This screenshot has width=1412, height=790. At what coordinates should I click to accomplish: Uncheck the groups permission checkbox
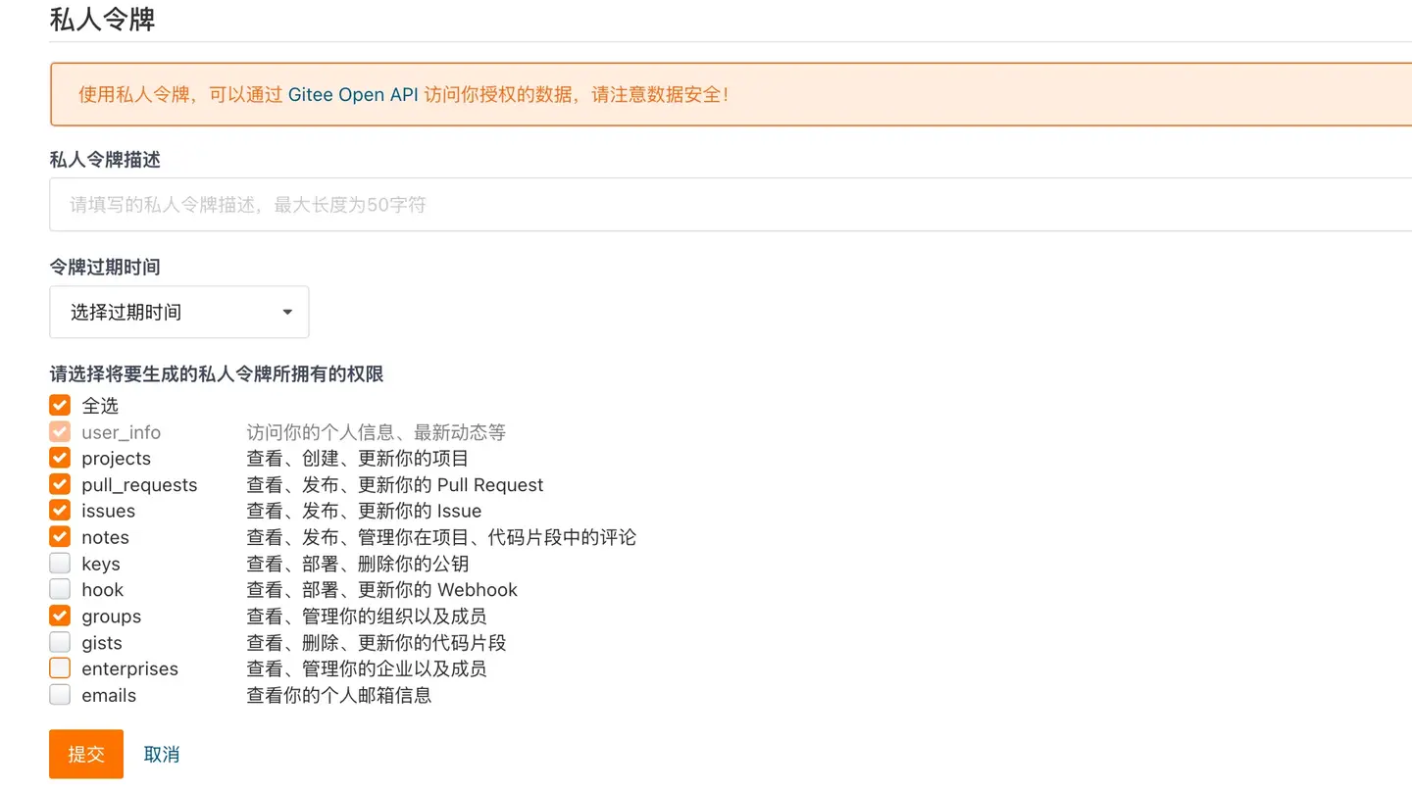59,616
